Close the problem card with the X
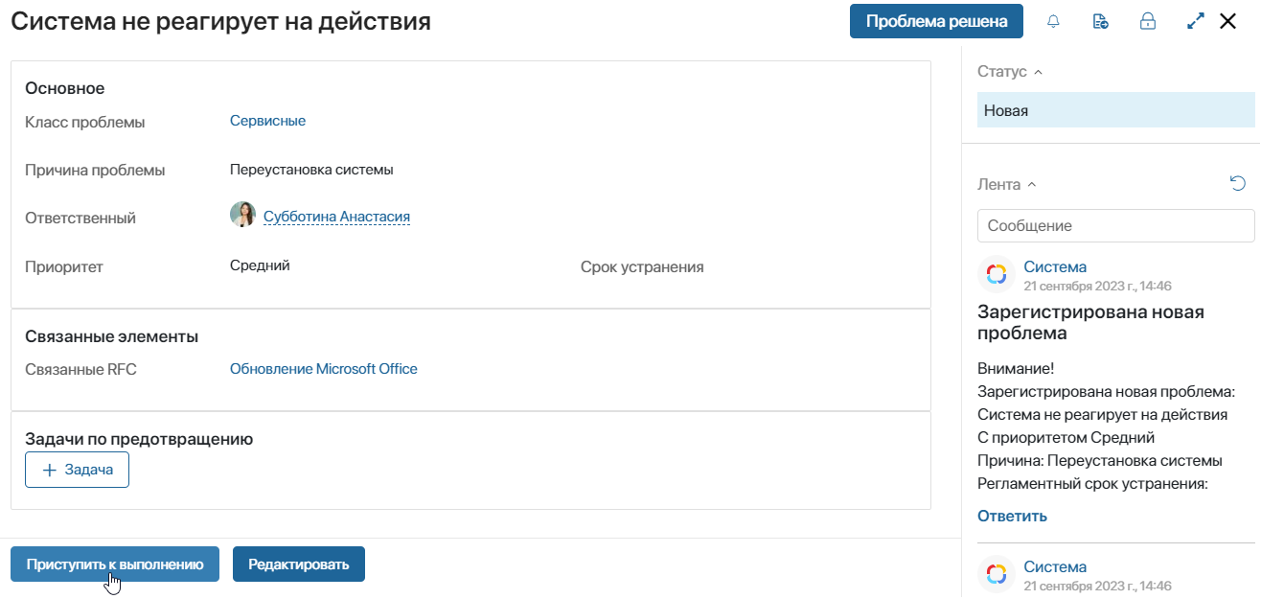This screenshot has width=1261, height=599. pos(1227,21)
